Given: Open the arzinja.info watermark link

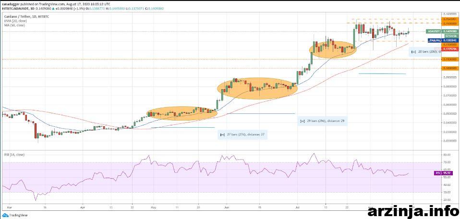Looking at the screenshot, I should pos(412,211).
